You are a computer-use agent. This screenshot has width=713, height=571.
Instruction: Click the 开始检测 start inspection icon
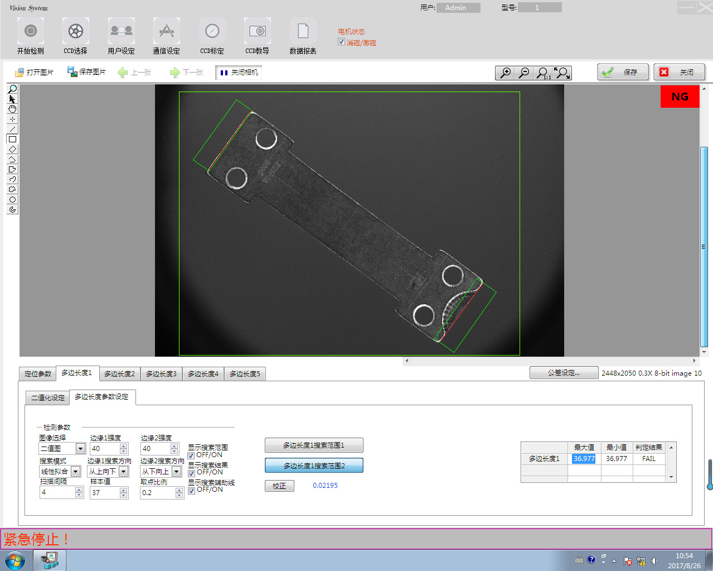click(31, 31)
